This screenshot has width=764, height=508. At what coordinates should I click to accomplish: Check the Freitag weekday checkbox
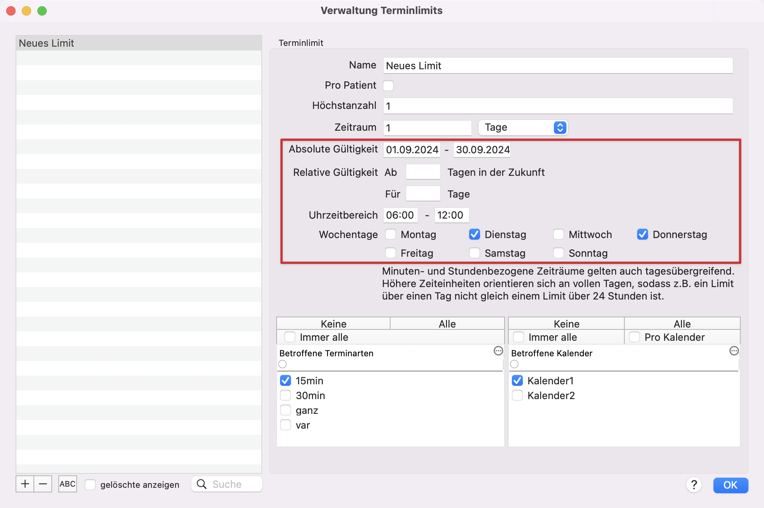tap(391, 253)
